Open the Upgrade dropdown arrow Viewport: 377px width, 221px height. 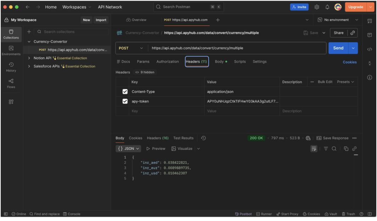pos(371,7)
